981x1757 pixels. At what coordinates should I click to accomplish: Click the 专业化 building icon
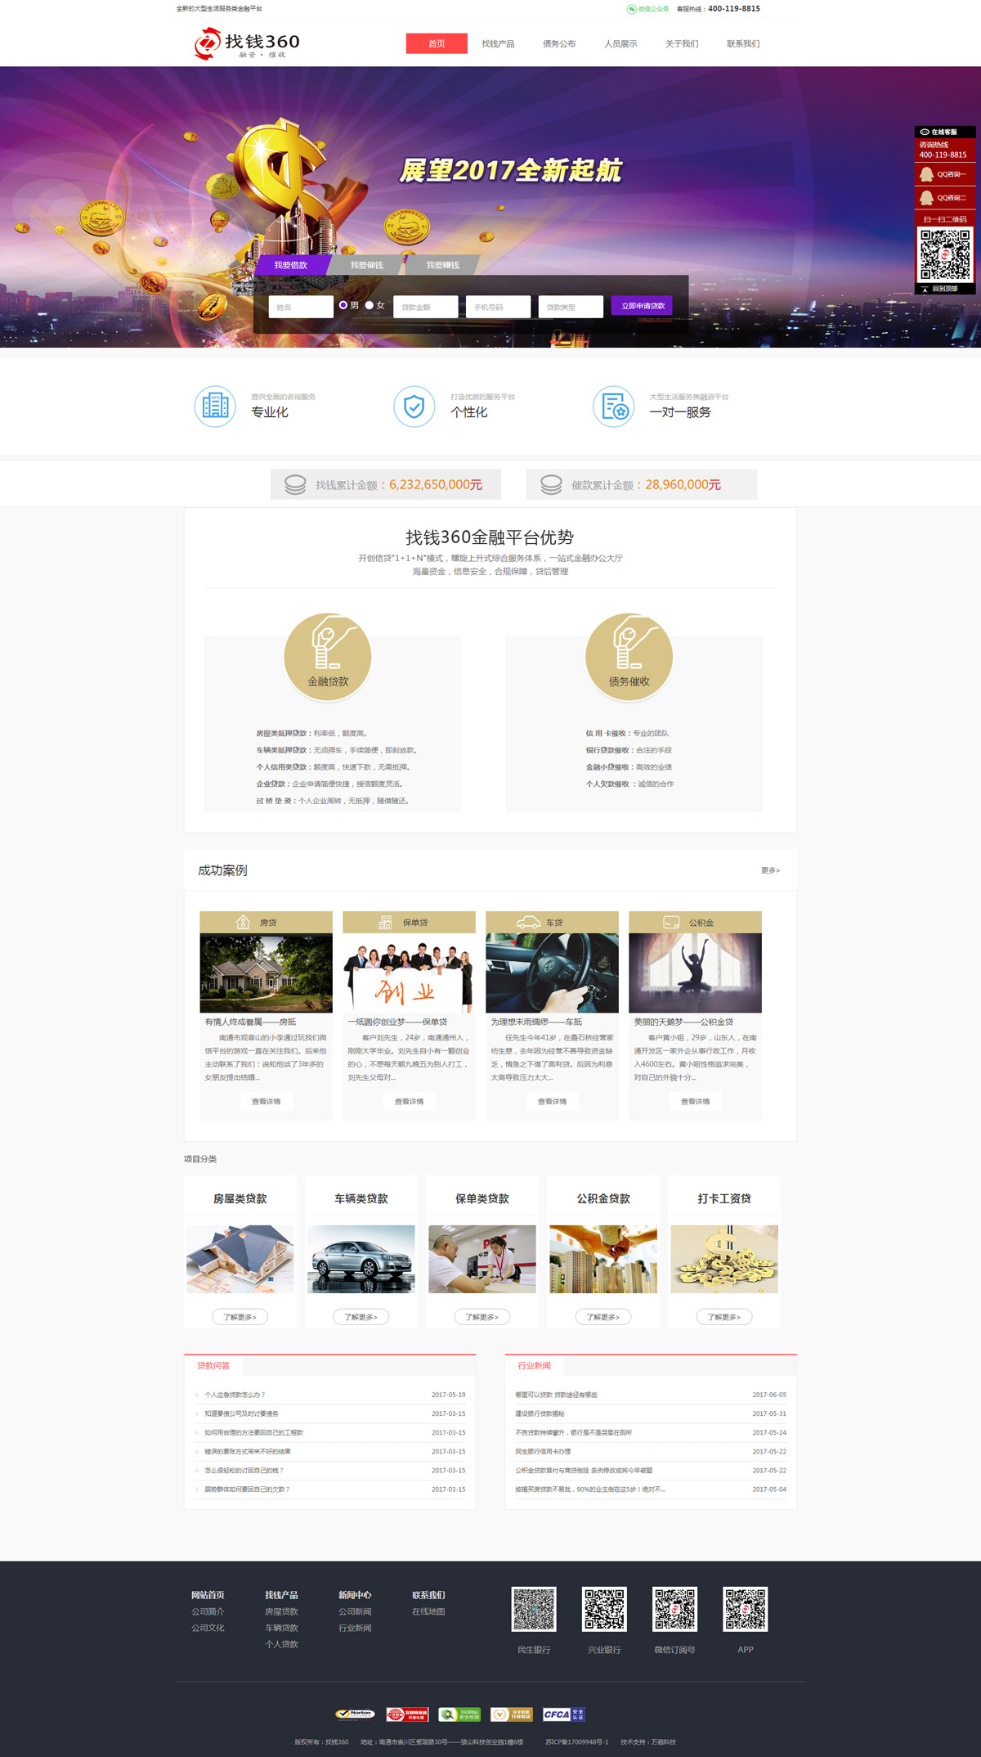(215, 406)
